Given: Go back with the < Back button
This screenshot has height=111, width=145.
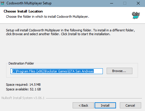Looking at the screenshot, I should tap(83, 105).
